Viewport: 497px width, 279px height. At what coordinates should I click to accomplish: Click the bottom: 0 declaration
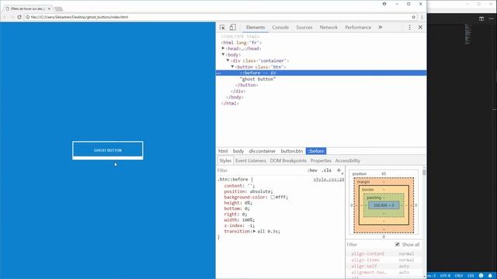237,208
